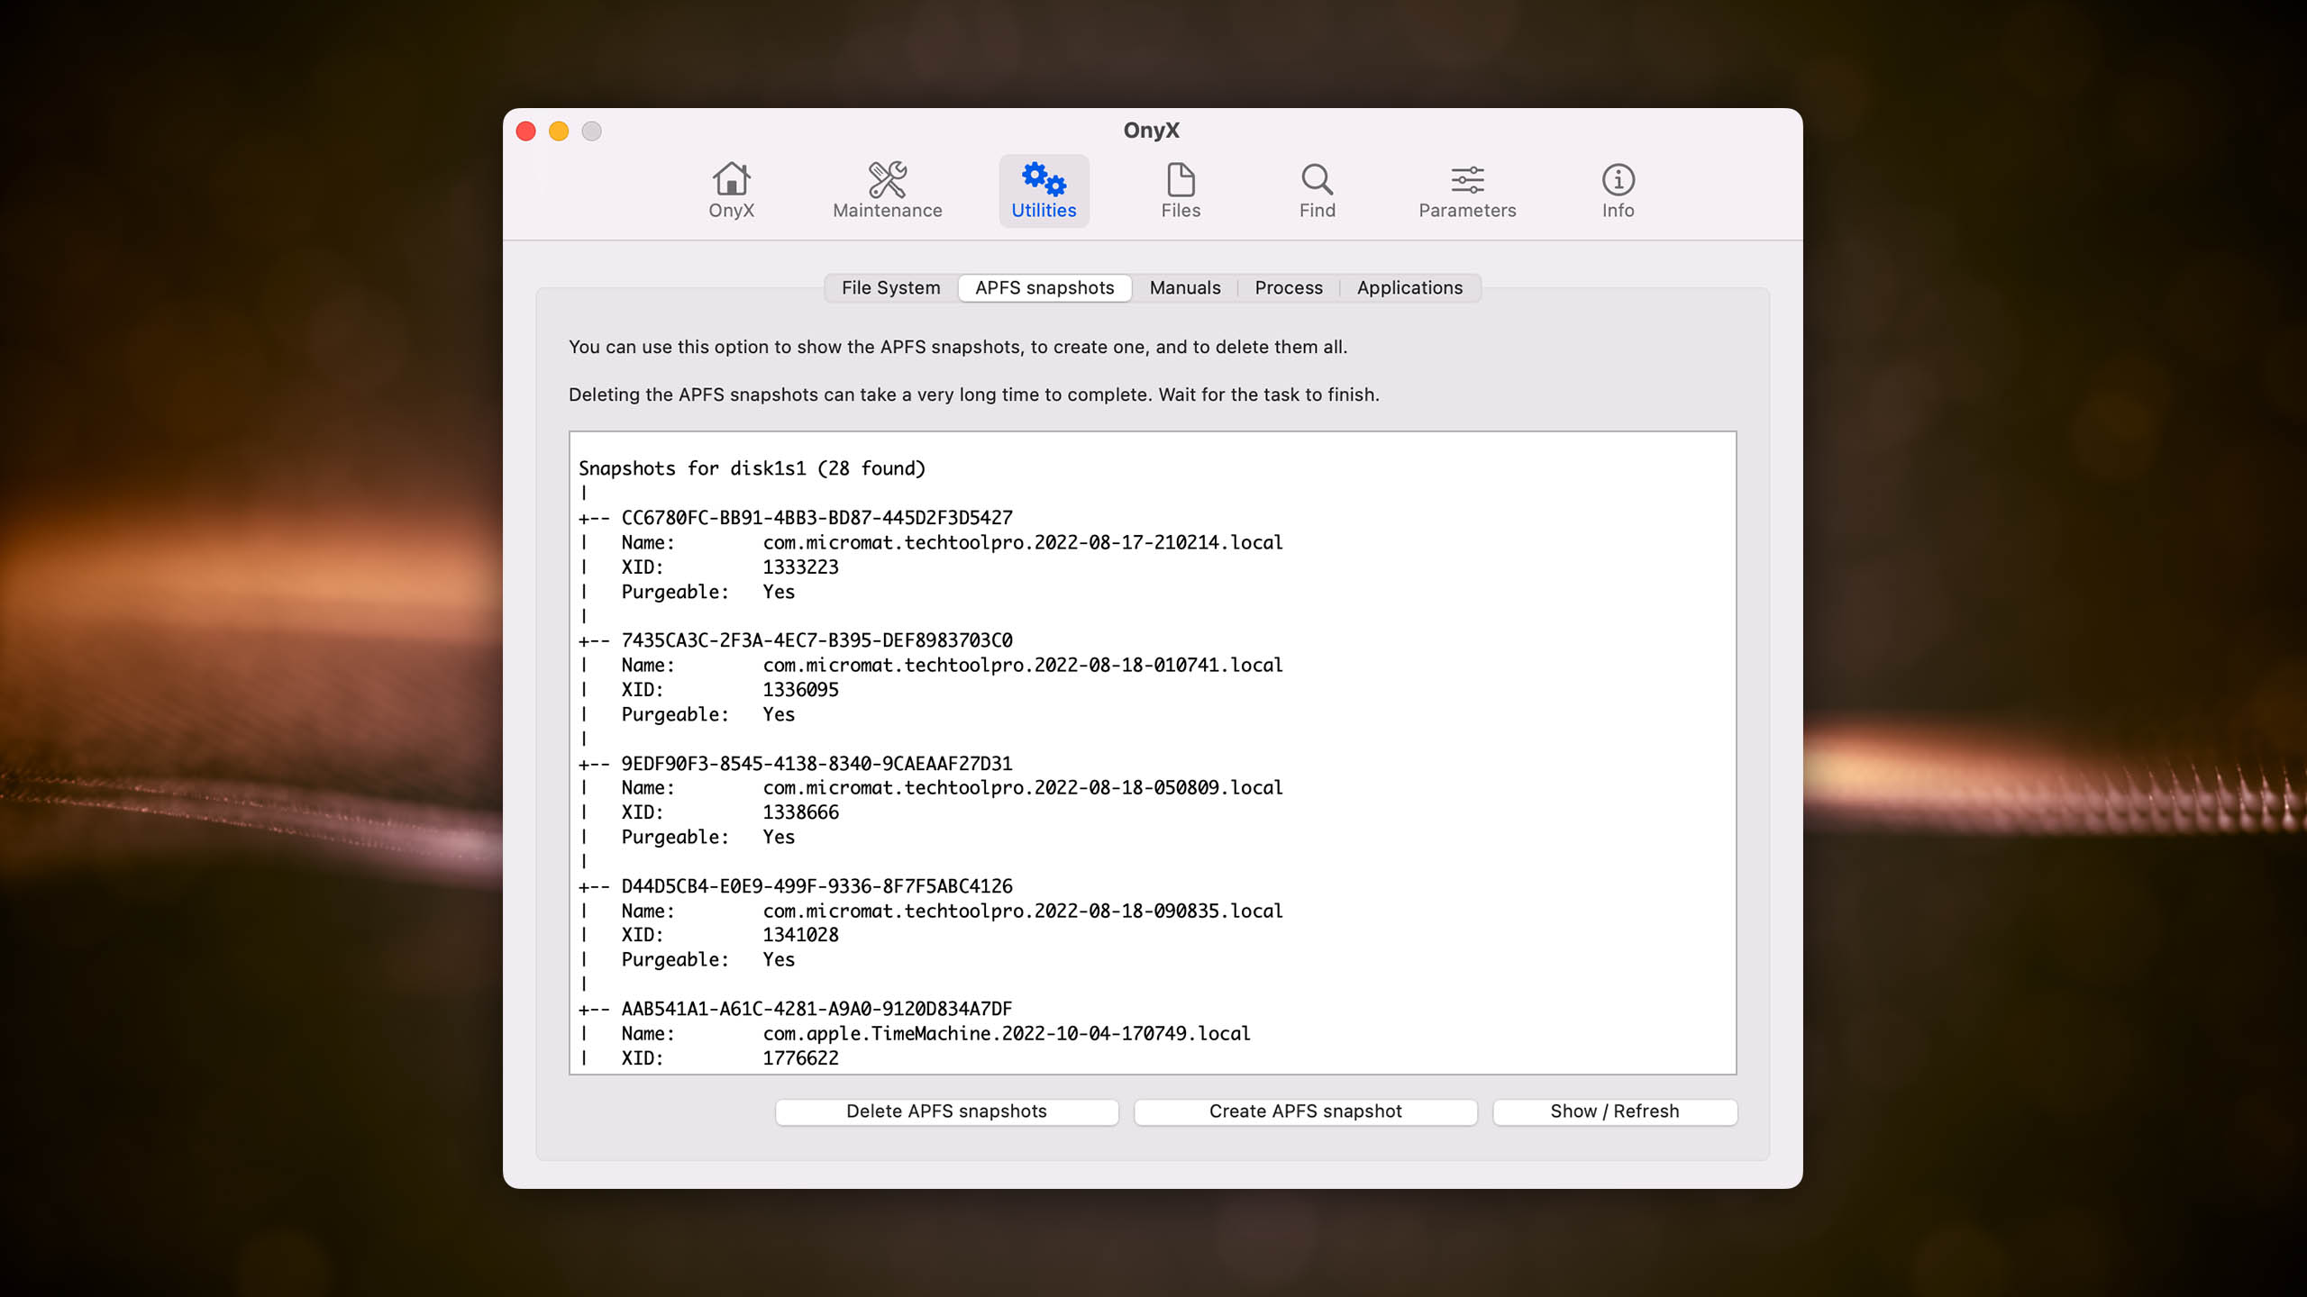Click Delete APFS snapshots button
Image resolution: width=2307 pixels, height=1297 pixels.
click(946, 1111)
